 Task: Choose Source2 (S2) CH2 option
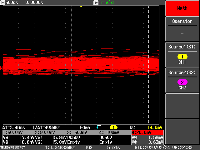tap(182, 80)
